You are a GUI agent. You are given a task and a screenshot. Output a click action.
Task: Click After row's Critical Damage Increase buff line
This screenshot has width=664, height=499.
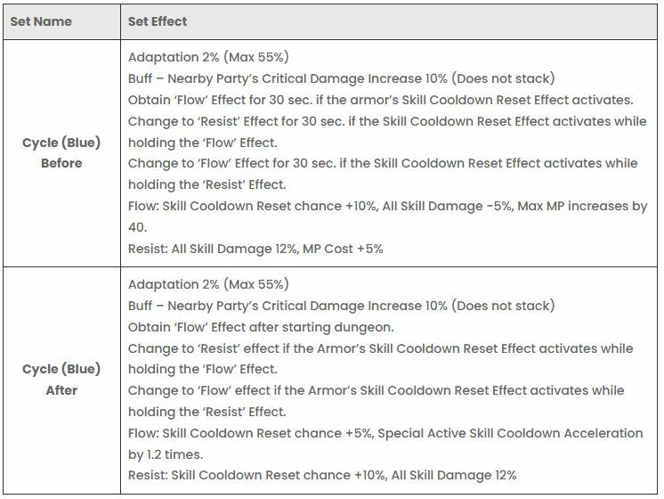341,307
